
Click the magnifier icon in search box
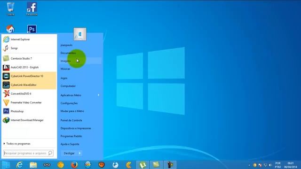tap(50, 153)
